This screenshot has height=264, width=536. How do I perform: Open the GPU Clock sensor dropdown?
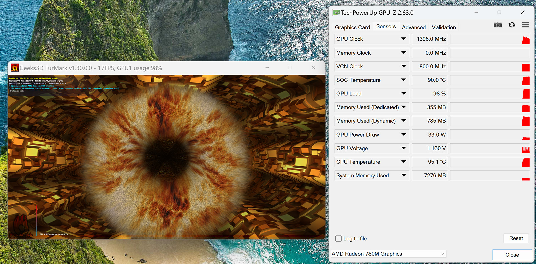pos(404,39)
